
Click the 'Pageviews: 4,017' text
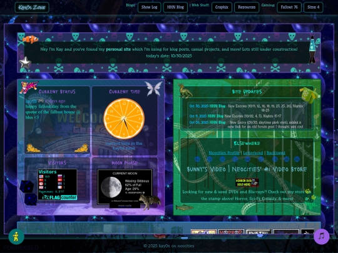pos(51,192)
